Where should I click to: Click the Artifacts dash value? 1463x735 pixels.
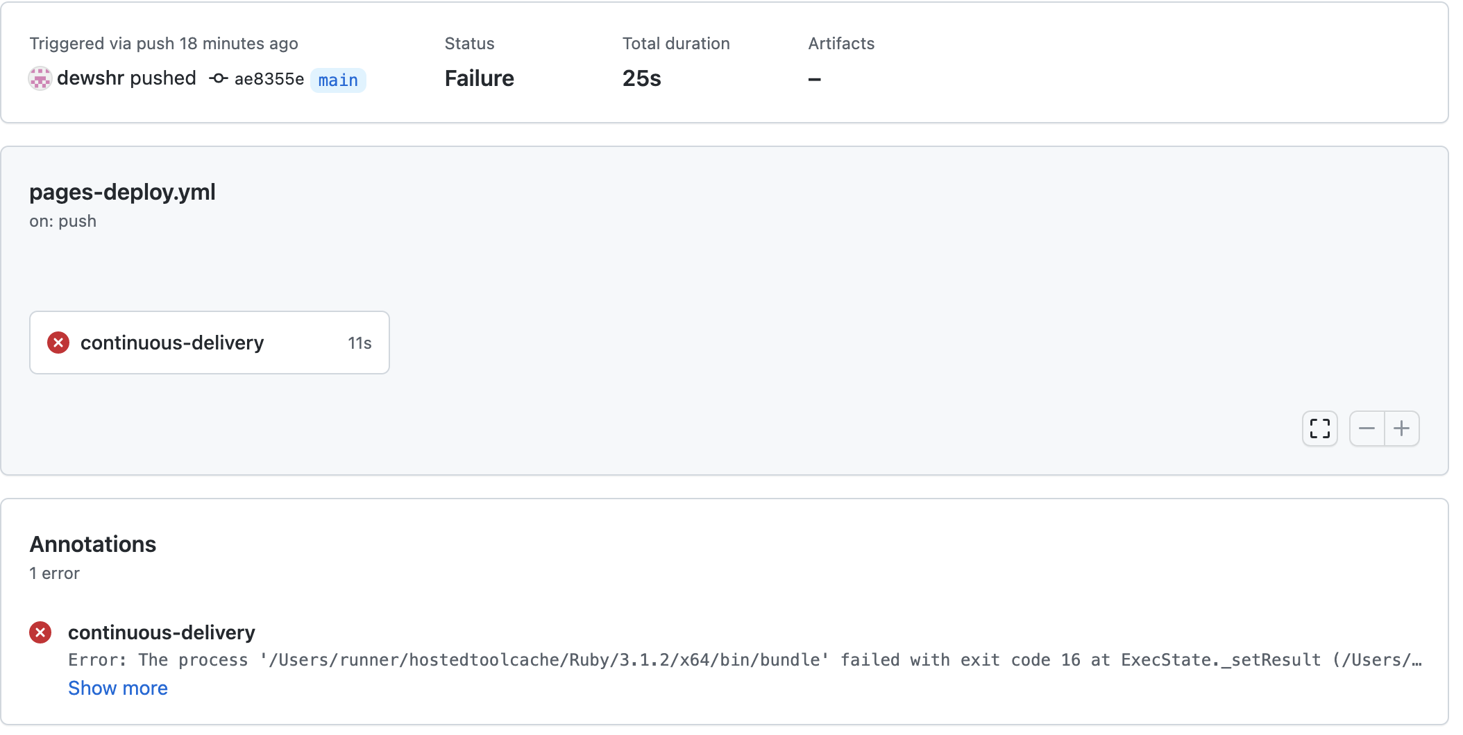tap(815, 80)
